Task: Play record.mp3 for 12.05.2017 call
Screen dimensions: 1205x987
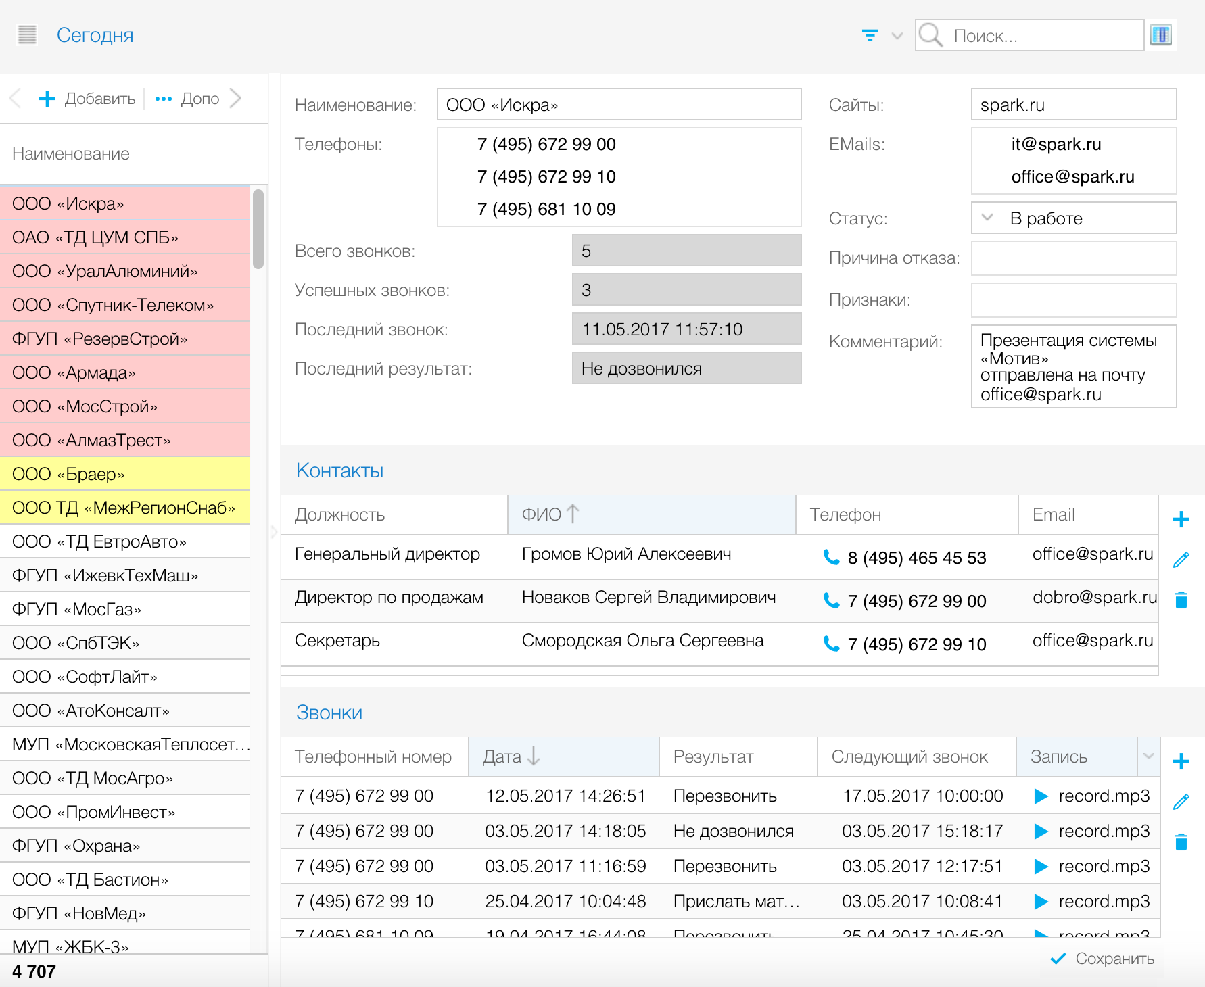Action: click(1041, 796)
